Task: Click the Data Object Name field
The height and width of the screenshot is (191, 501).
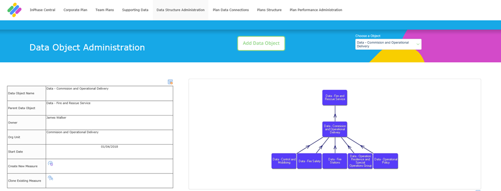Action: point(109,93)
